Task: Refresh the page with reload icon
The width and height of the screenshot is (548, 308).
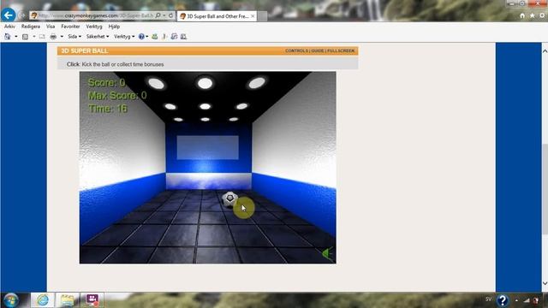Action: (x=171, y=15)
